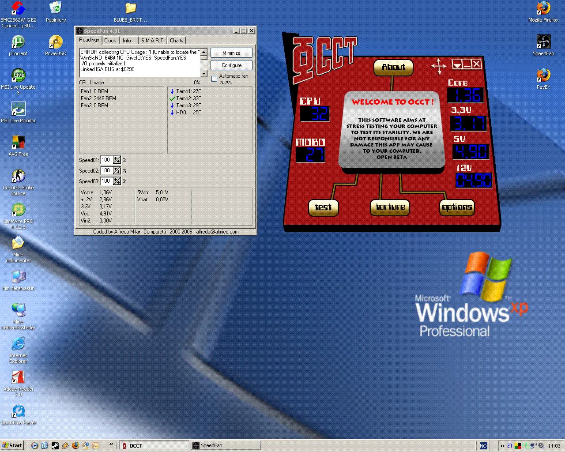Viewport: 565px width, 452px height.
Task: Switch to SpeedFan taskbar button
Action: pos(226,445)
